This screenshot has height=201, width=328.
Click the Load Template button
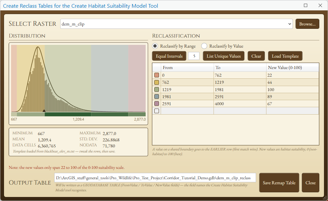285,56
